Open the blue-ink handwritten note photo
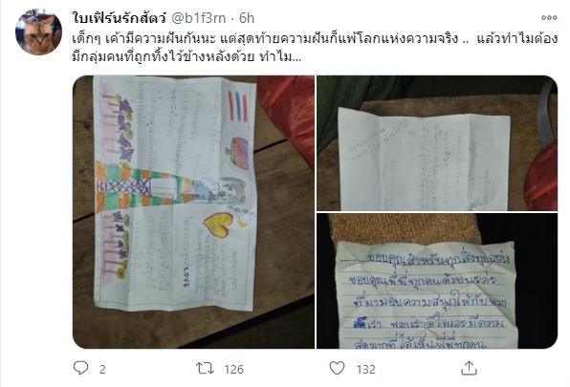Image resolution: width=570 pixels, height=387 pixels. 437,281
